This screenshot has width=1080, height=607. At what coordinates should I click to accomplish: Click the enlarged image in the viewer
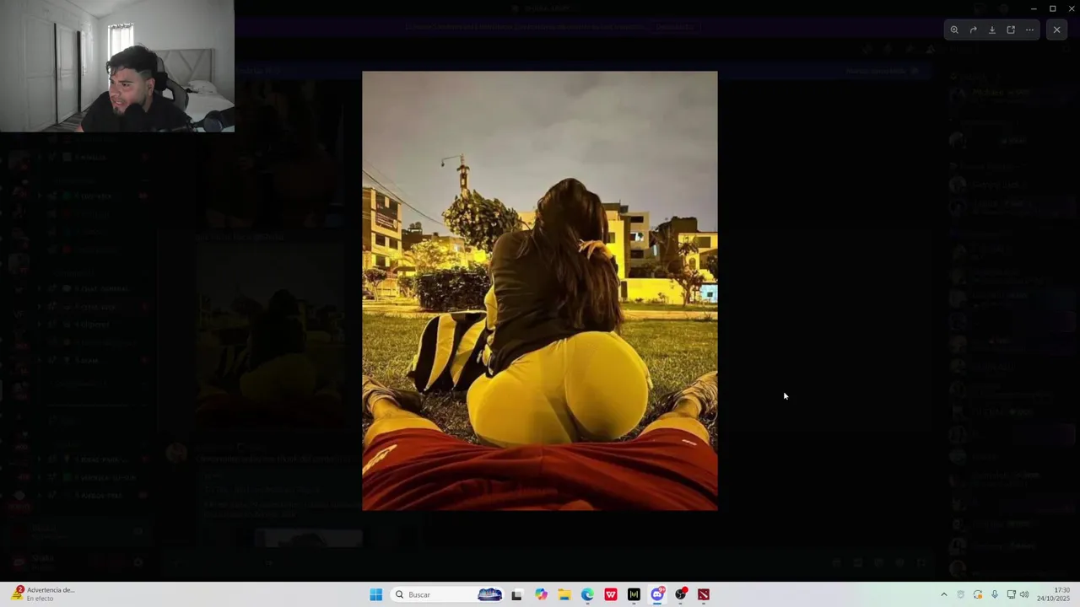click(x=540, y=291)
